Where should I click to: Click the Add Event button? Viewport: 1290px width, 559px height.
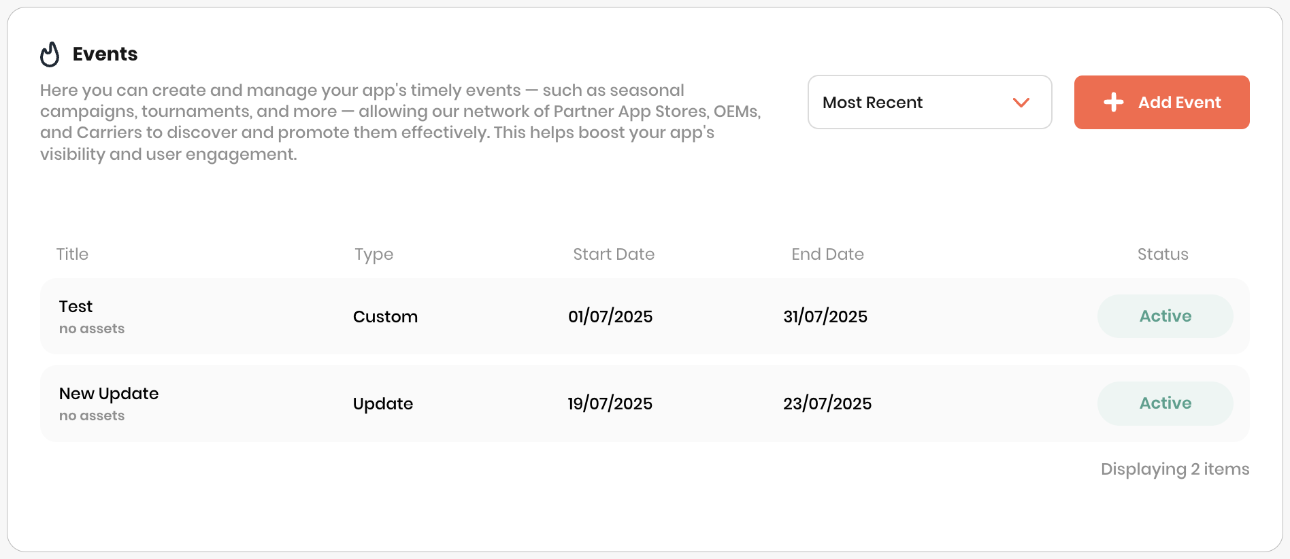point(1161,102)
